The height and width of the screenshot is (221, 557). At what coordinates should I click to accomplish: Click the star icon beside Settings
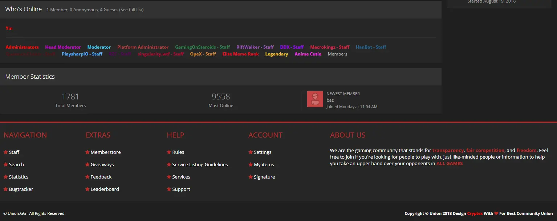(x=251, y=152)
